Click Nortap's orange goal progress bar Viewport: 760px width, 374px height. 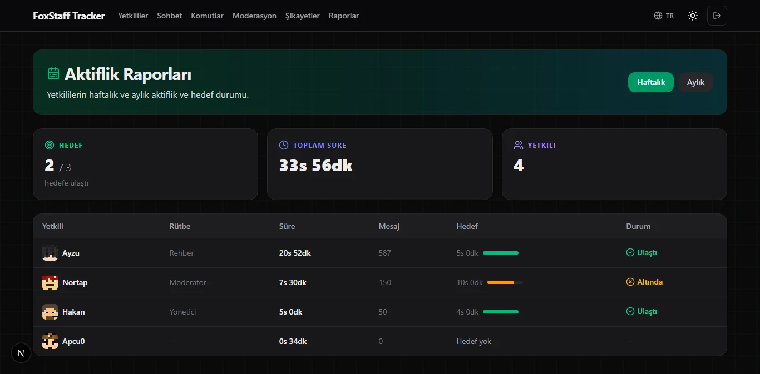[505, 282]
